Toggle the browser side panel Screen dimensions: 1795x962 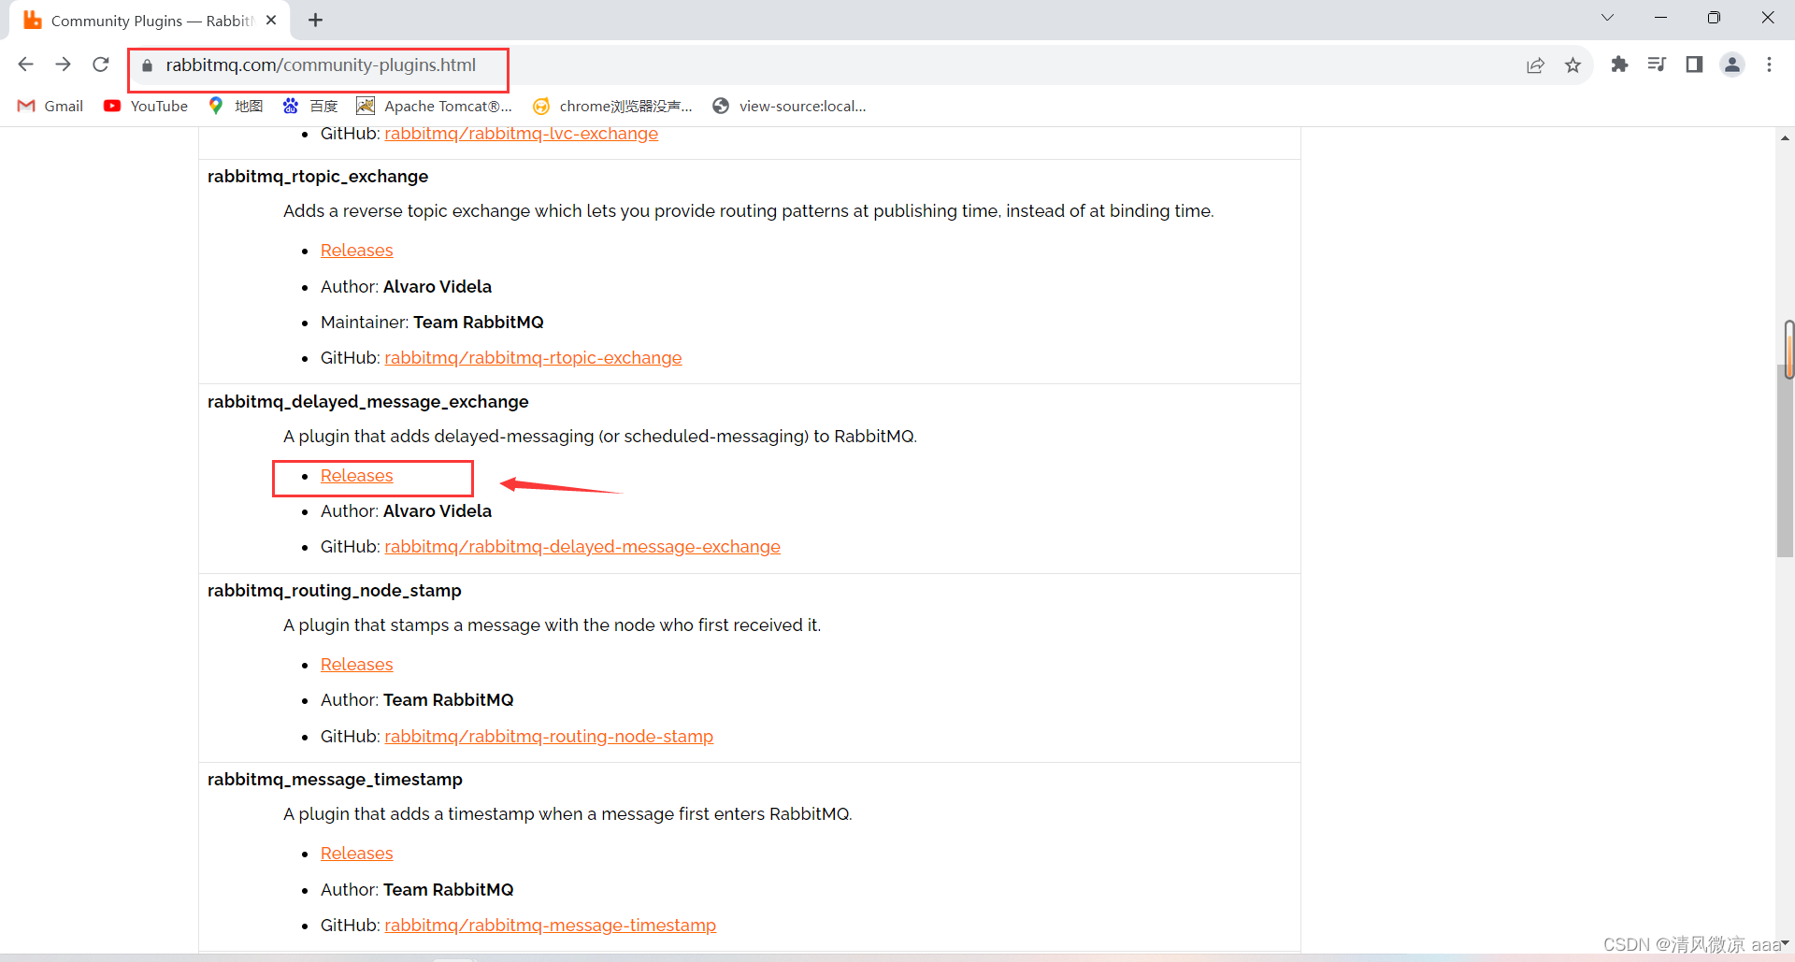tap(1694, 65)
